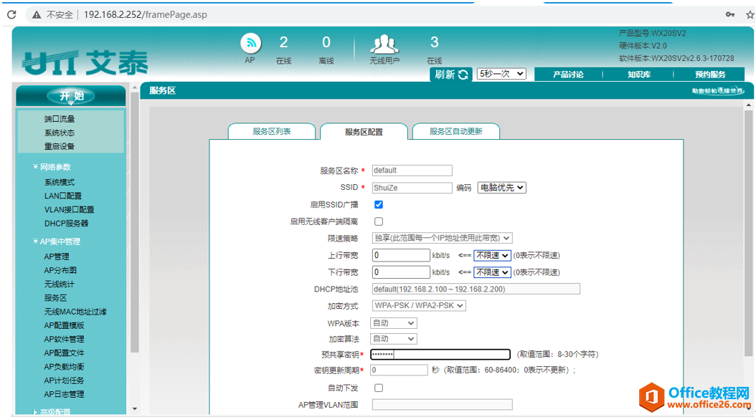The height and width of the screenshot is (417, 756).
Task: Click the 预共享密钥 password field
Action: (440, 355)
